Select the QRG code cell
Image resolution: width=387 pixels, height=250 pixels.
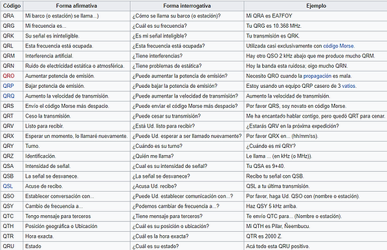point(12,26)
